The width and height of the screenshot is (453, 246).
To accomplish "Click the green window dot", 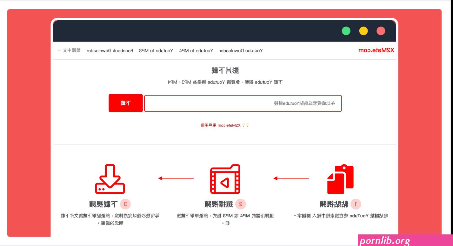I will [x=346, y=31].
